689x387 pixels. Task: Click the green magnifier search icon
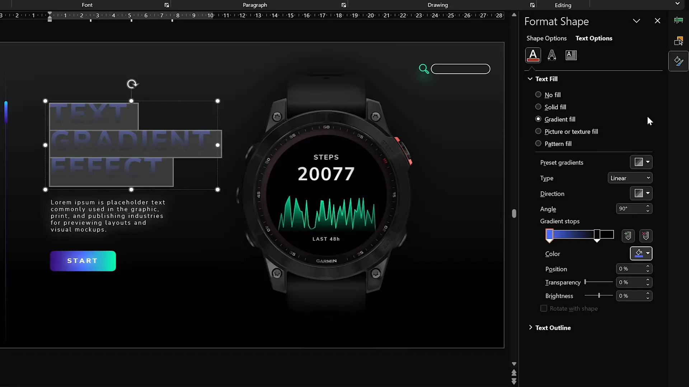pyautogui.click(x=424, y=69)
